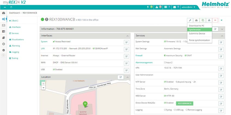Screen dimensions: 231x115
Task: Zoom out on the location map
Action: (43, 88)
